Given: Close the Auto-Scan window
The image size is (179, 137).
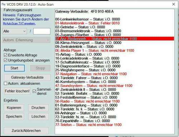Looking at the screenshot, I should coord(174,4).
